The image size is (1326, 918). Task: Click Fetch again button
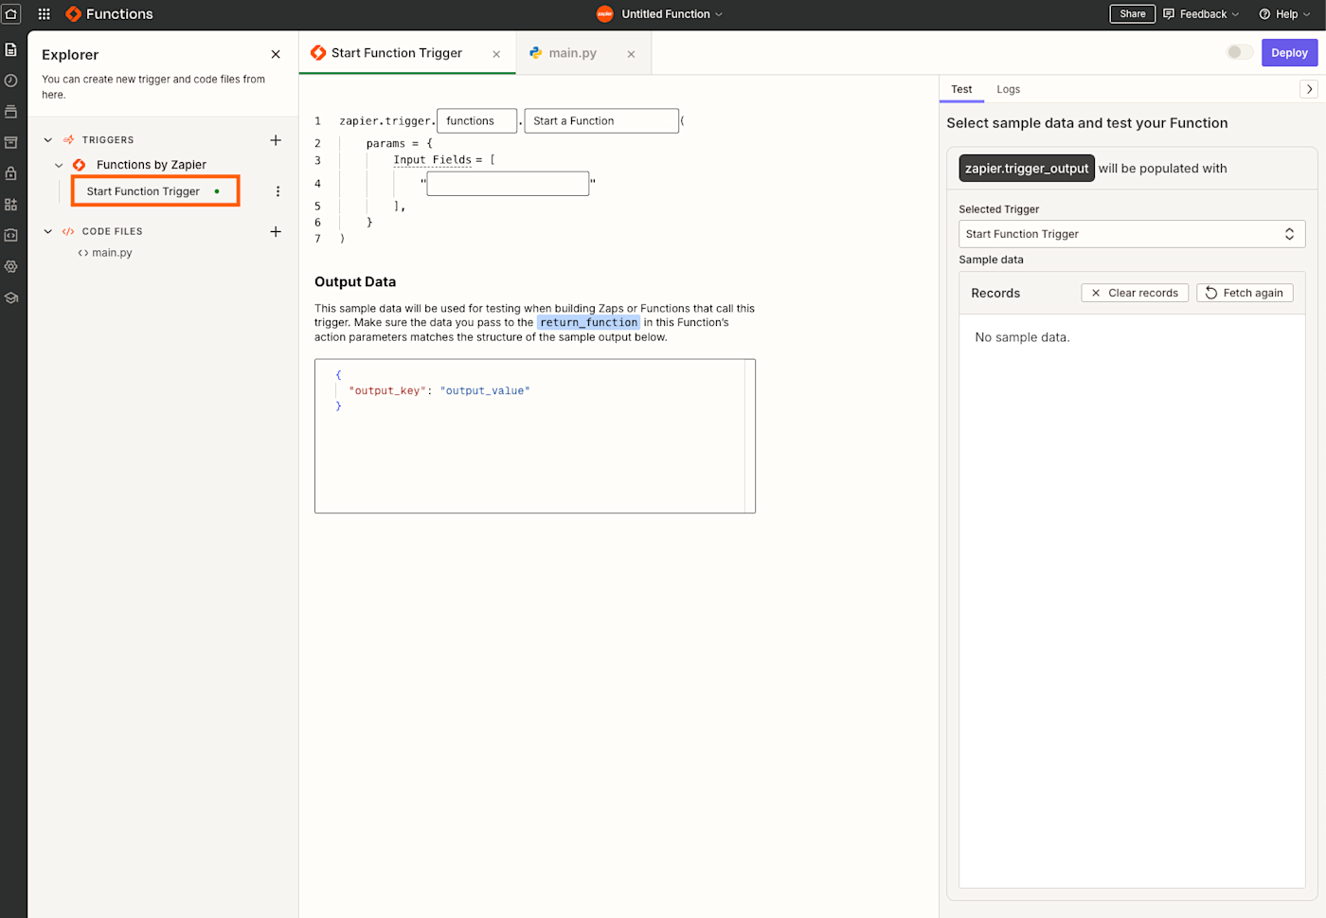pyautogui.click(x=1245, y=293)
